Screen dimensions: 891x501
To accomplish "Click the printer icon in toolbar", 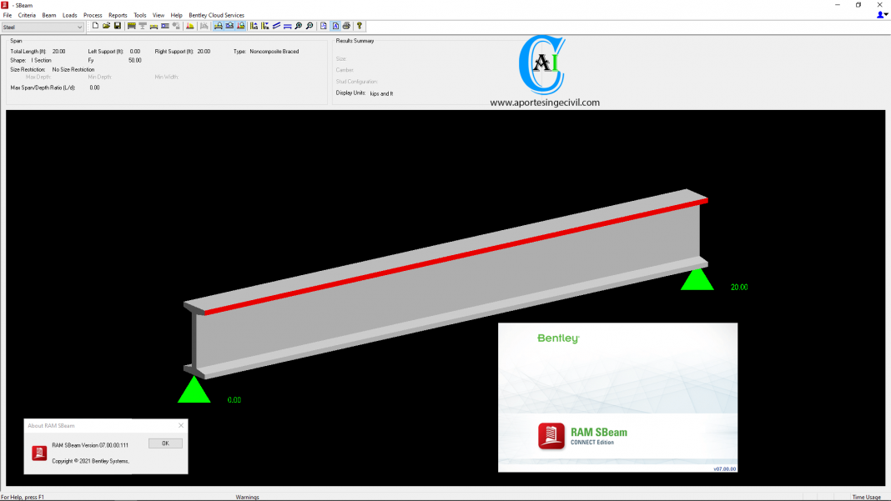I will [346, 26].
